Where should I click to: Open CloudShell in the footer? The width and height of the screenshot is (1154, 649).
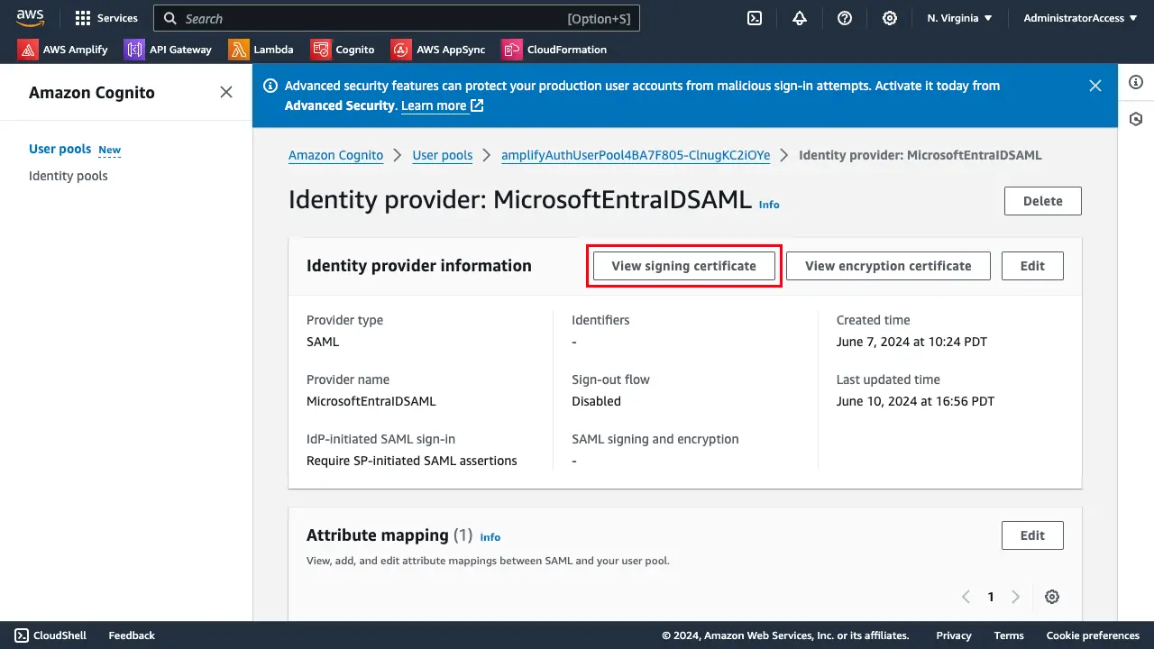tap(50, 635)
